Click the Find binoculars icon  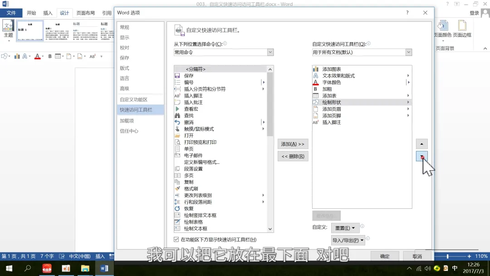(x=177, y=116)
